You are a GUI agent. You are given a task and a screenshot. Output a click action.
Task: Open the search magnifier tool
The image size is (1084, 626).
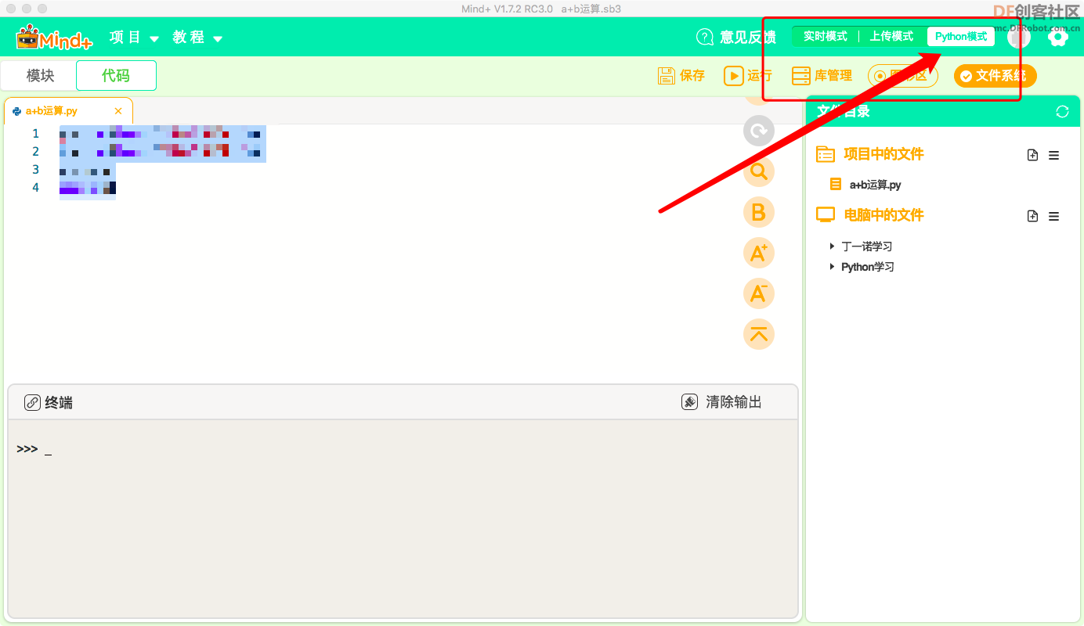click(x=758, y=171)
